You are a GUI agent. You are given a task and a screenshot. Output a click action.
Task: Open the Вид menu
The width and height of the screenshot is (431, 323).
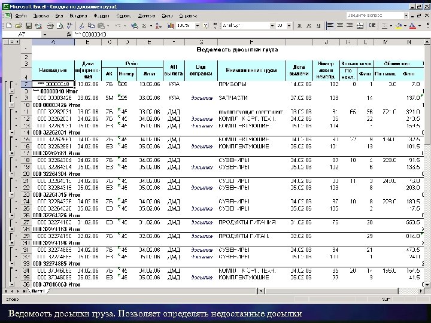point(59,16)
